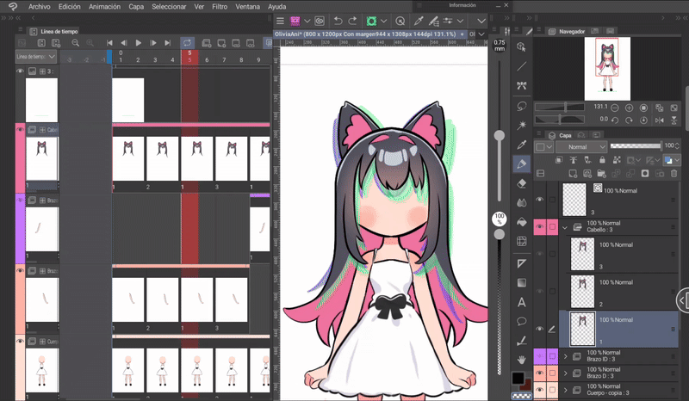Toggle visibility of Brazo ID layer

coord(540,356)
